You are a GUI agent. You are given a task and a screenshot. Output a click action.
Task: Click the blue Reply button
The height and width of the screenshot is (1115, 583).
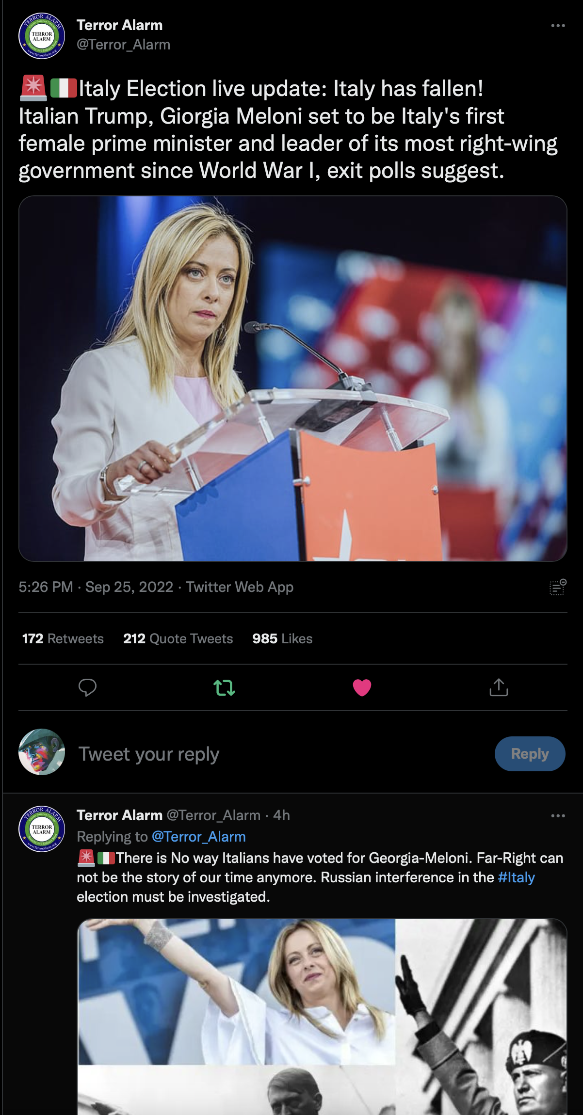530,754
